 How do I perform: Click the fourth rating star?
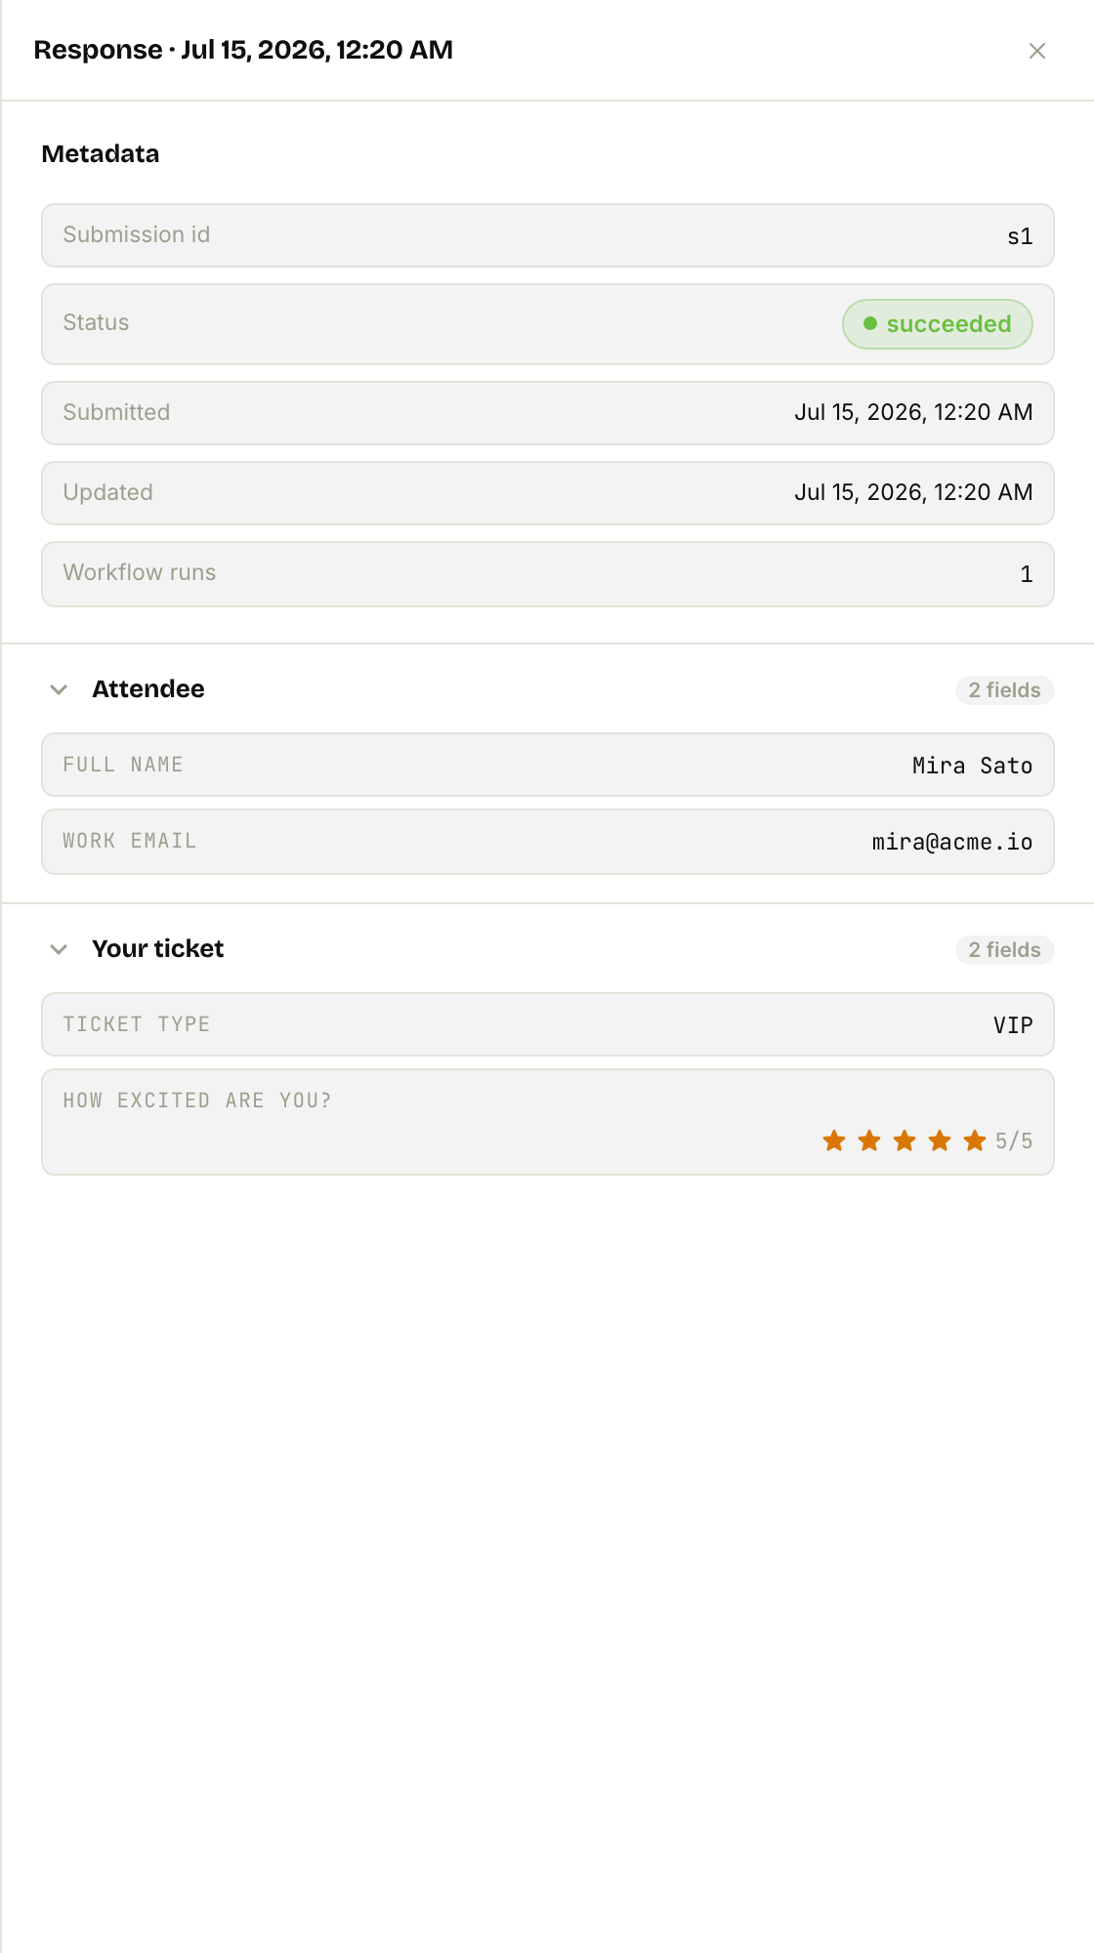point(940,1141)
